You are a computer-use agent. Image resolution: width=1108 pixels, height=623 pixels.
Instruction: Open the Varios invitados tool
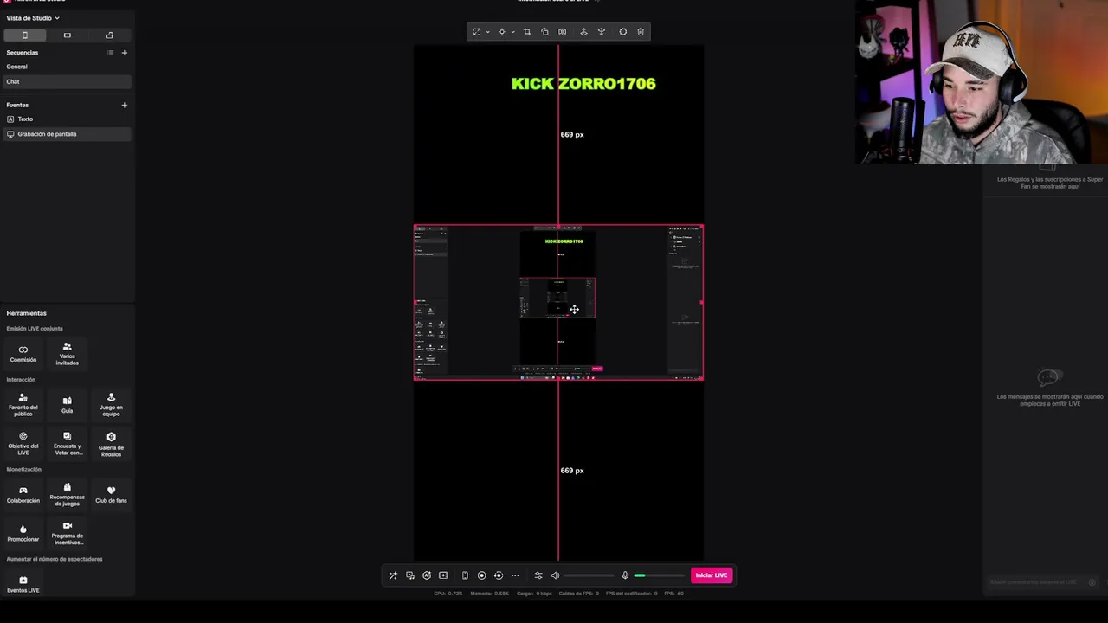pos(67,353)
